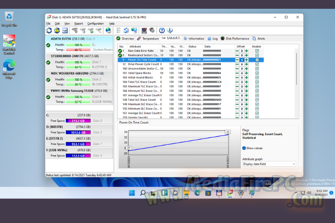The width and height of the screenshot is (335, 223).
Task: Open taskbar Search
Action: (143, 193)
